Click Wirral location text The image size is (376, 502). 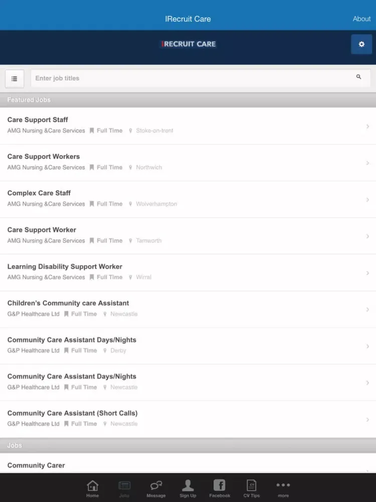coord(143,277)
